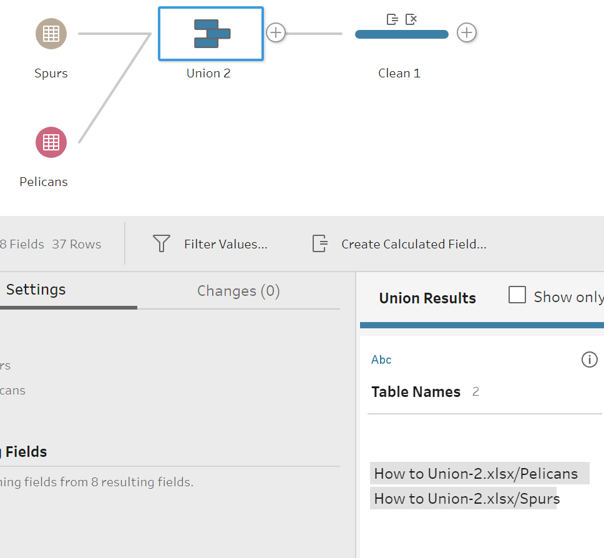Click the plus icon after Clean 1
604x558 pixels.
[x=466, y=32]
